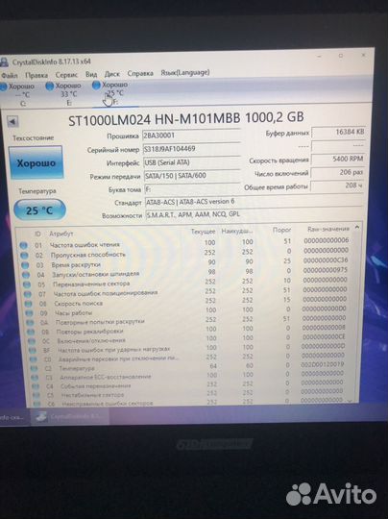This screenshot has width=388, height=519.
Task: Select the Частота ошибок чтения attribute row
Action: click(x=185, y=243)
